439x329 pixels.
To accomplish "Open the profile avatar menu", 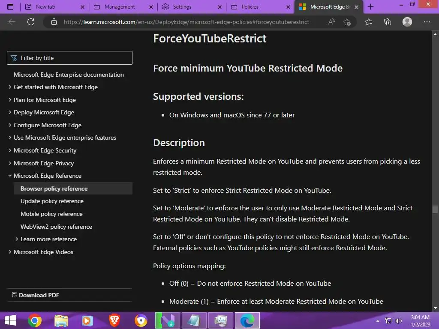I will (x=407, y=22).
